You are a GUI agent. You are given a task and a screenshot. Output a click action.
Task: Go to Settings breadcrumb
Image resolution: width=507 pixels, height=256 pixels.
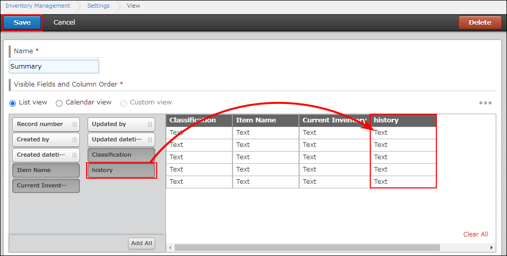pyautogui.click(x=98, y=6)
